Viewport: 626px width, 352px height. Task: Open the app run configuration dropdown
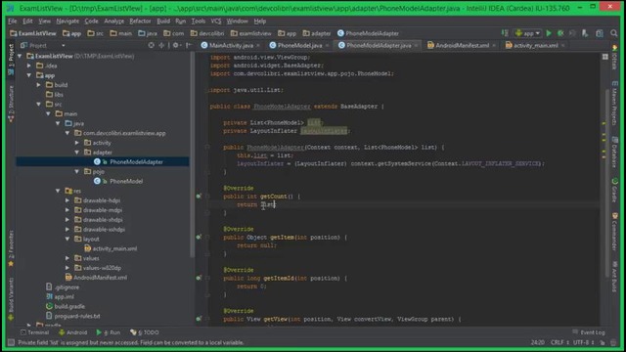tap(528, 33)
